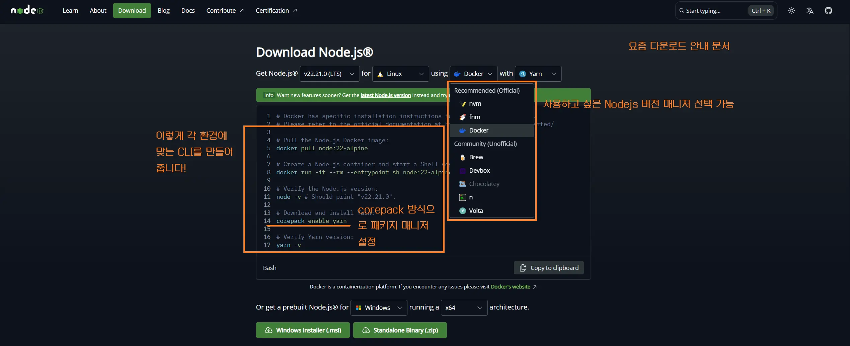Click the clipboard copy icon
The width and height of the screenshot is (850, 346).
[x=523, y=268]
